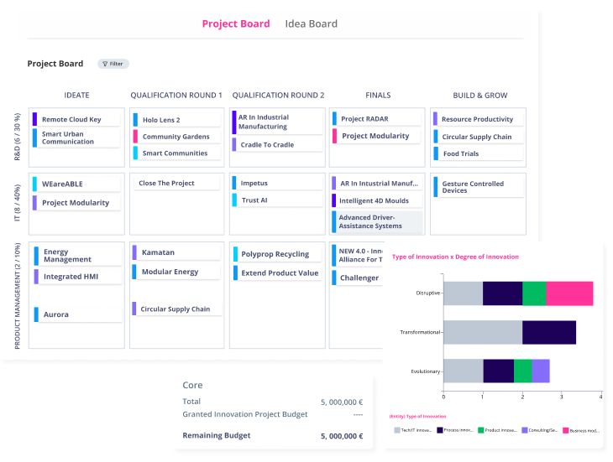Click the Trust AI card

coord(254,200)
